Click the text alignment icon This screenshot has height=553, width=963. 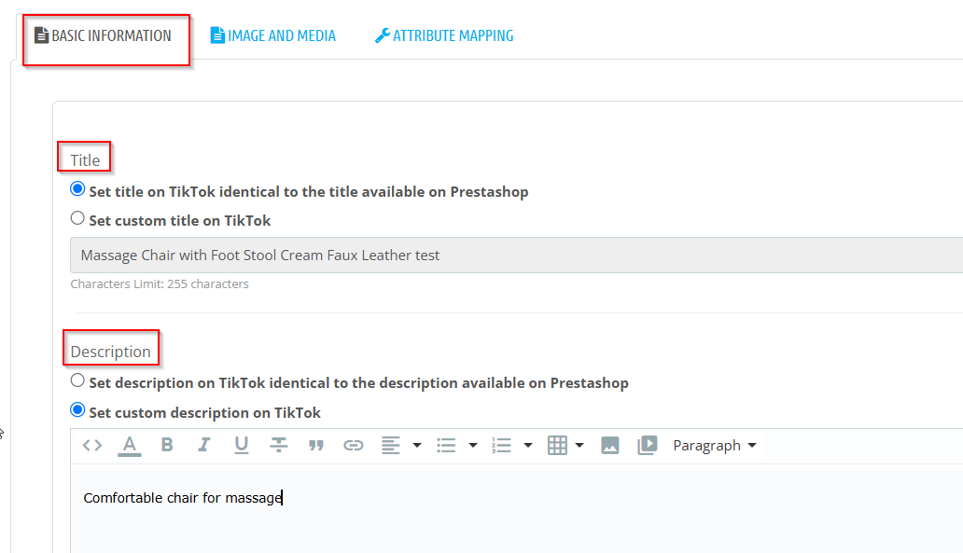(391, 446)
